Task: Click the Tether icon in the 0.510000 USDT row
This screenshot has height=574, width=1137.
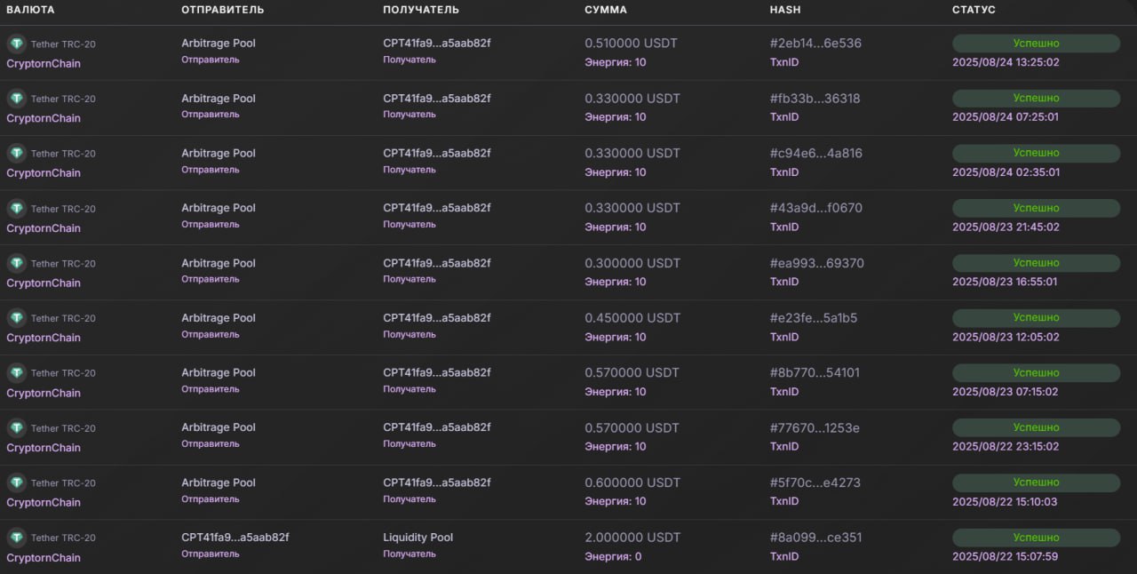Action: click(17, 44)
